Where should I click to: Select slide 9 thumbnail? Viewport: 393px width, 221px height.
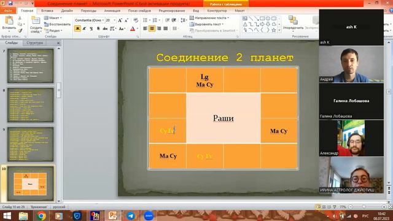pos(30,144)
